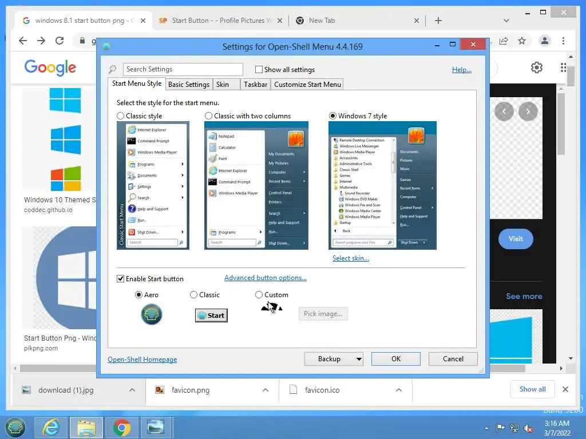Click the muted volume tray icon
This screenshot has height=439, width=586.
[528, 428]
